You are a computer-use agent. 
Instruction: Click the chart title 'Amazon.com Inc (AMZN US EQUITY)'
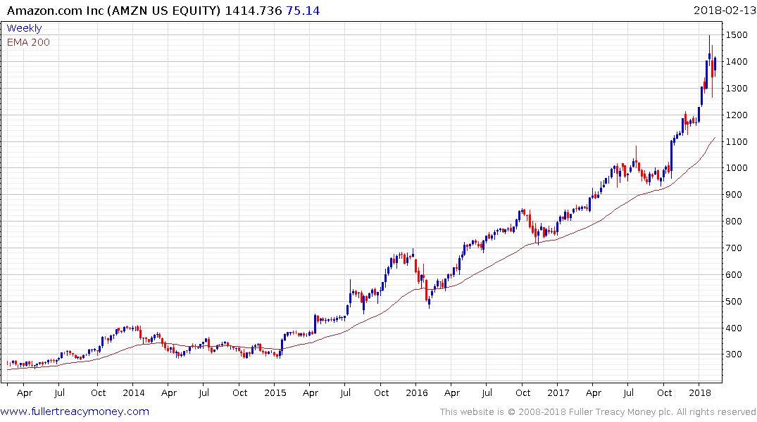pos(113,11)
